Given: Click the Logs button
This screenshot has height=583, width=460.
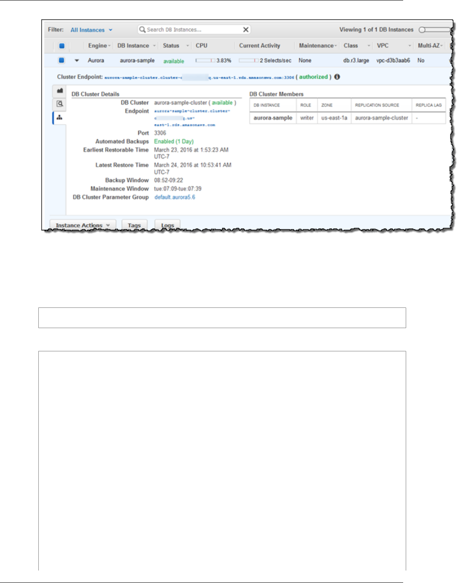Looking at the screenshot, I should click(x=168, y=225).
